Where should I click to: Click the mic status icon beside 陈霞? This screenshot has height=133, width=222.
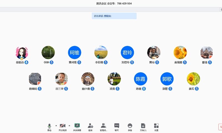[x=144, y=89]
